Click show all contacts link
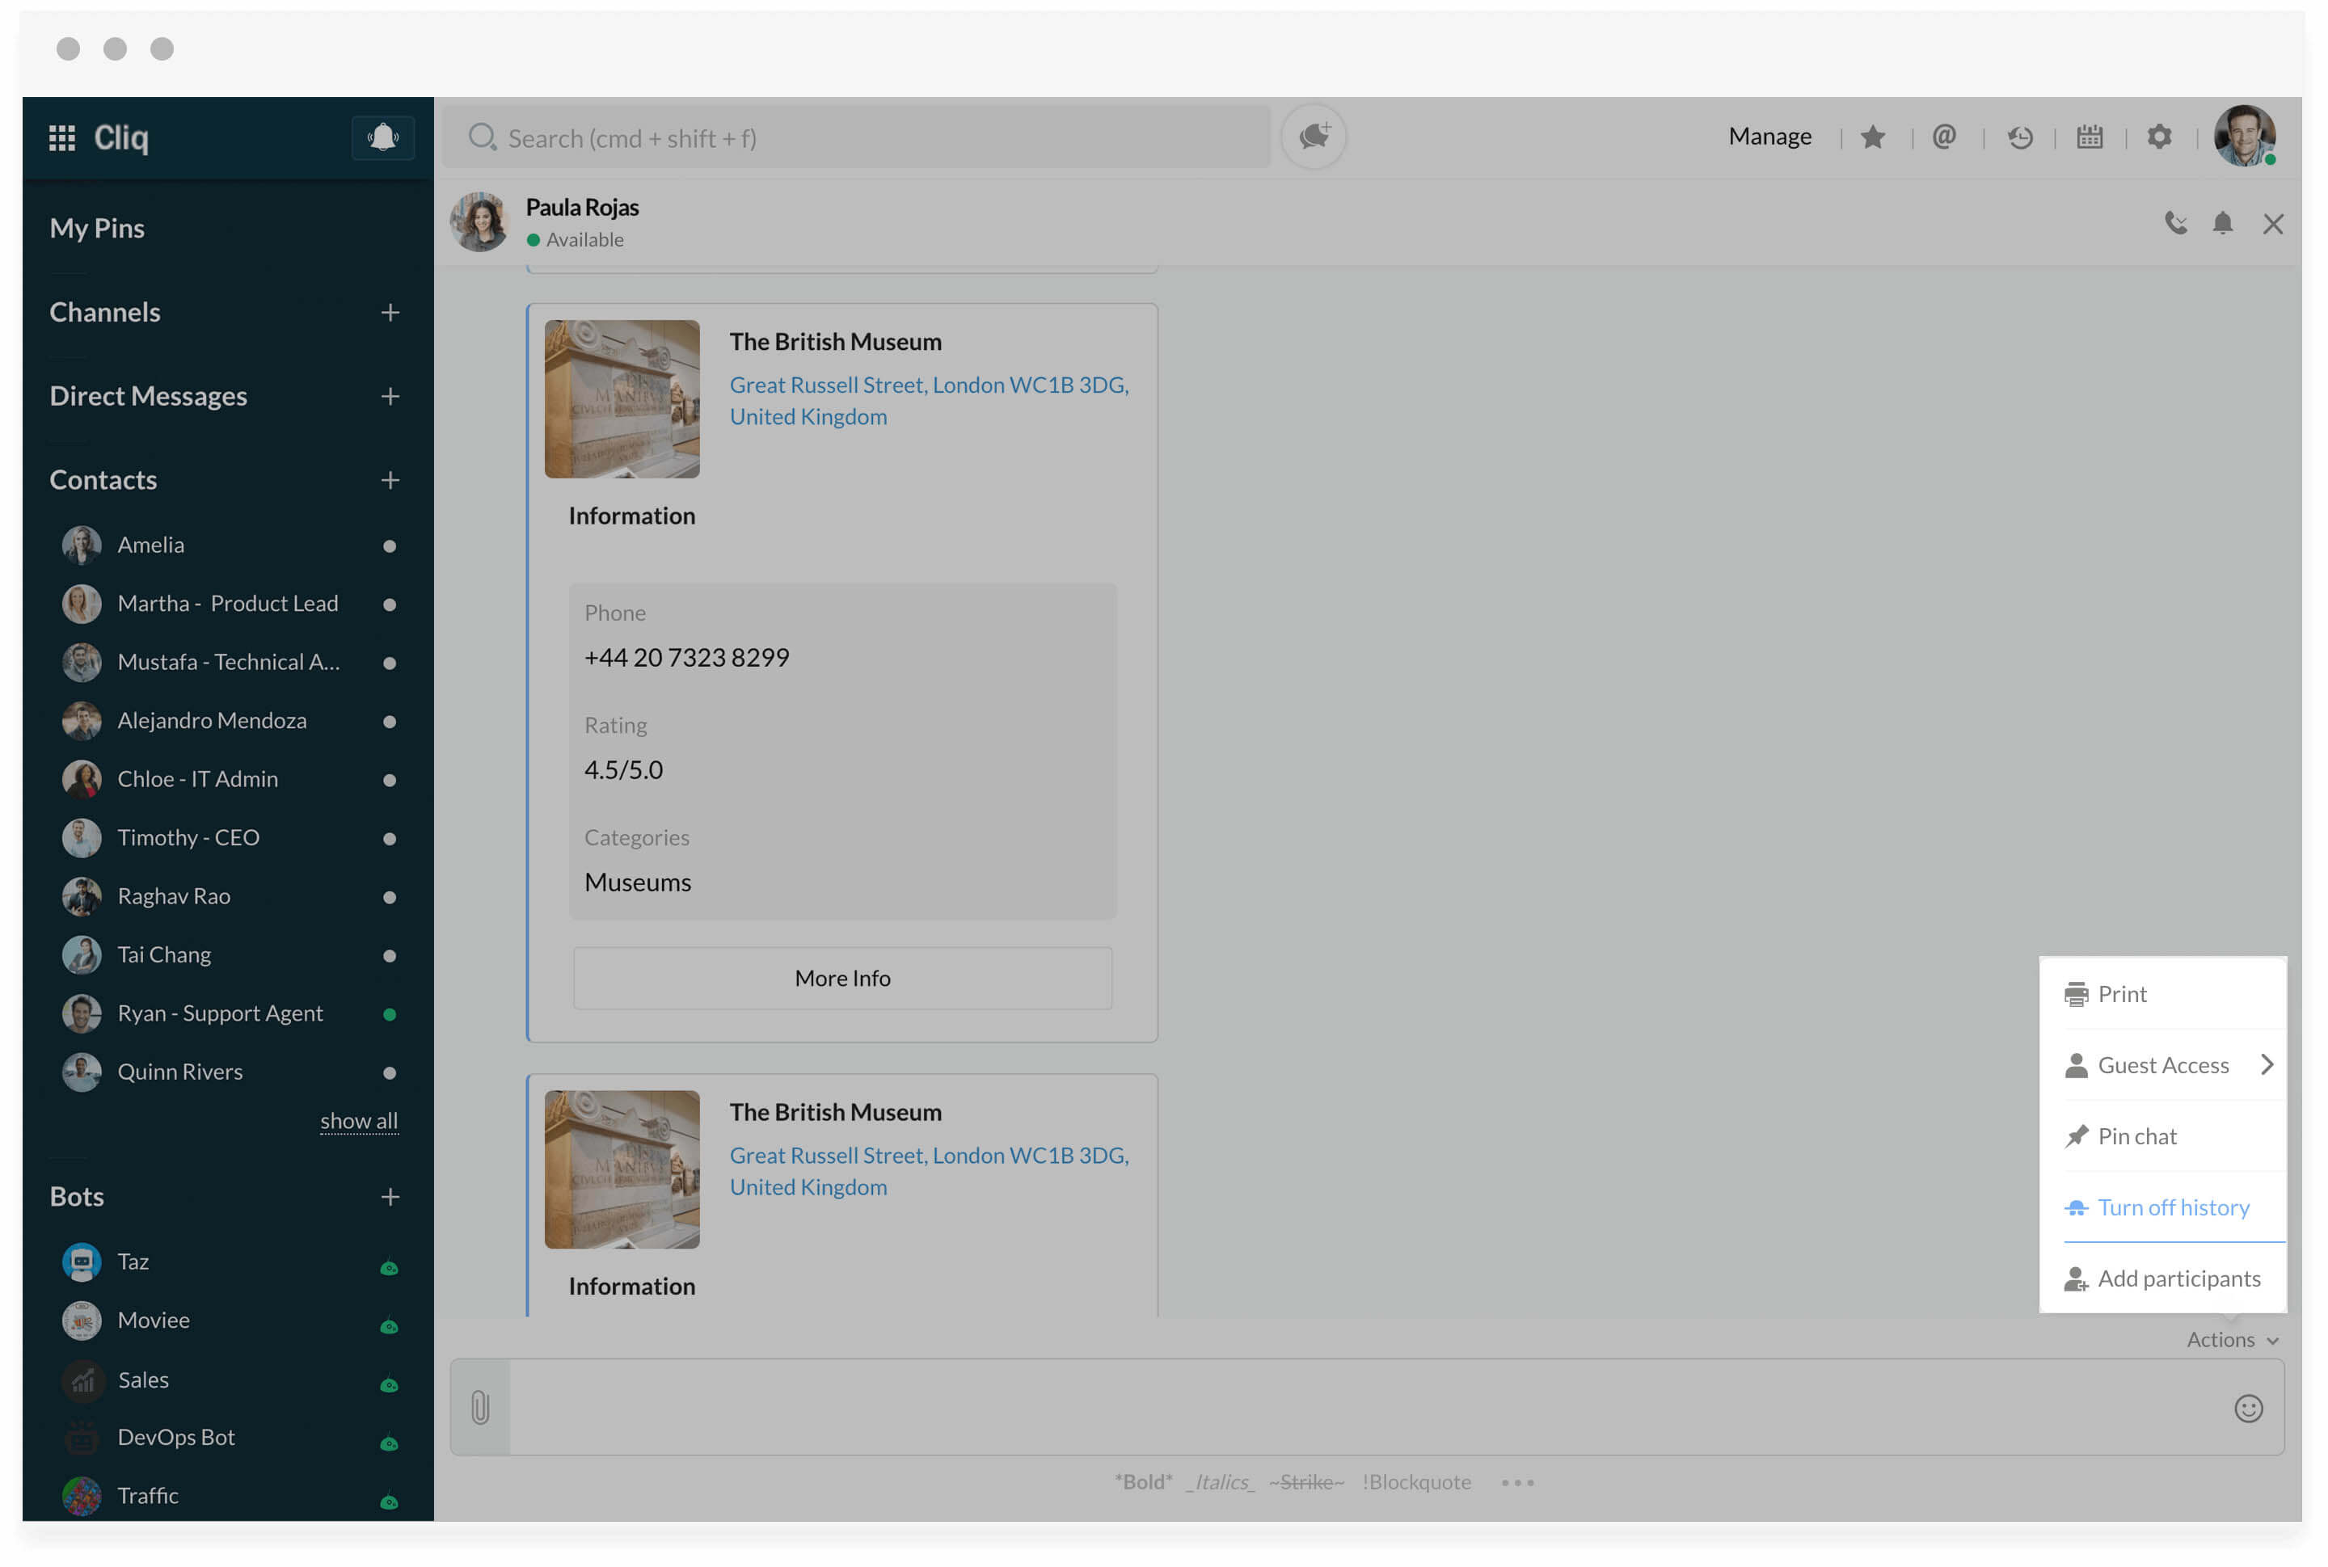 (359, 1121)
